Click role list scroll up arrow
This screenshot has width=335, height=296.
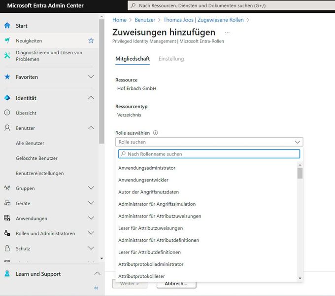300,165
